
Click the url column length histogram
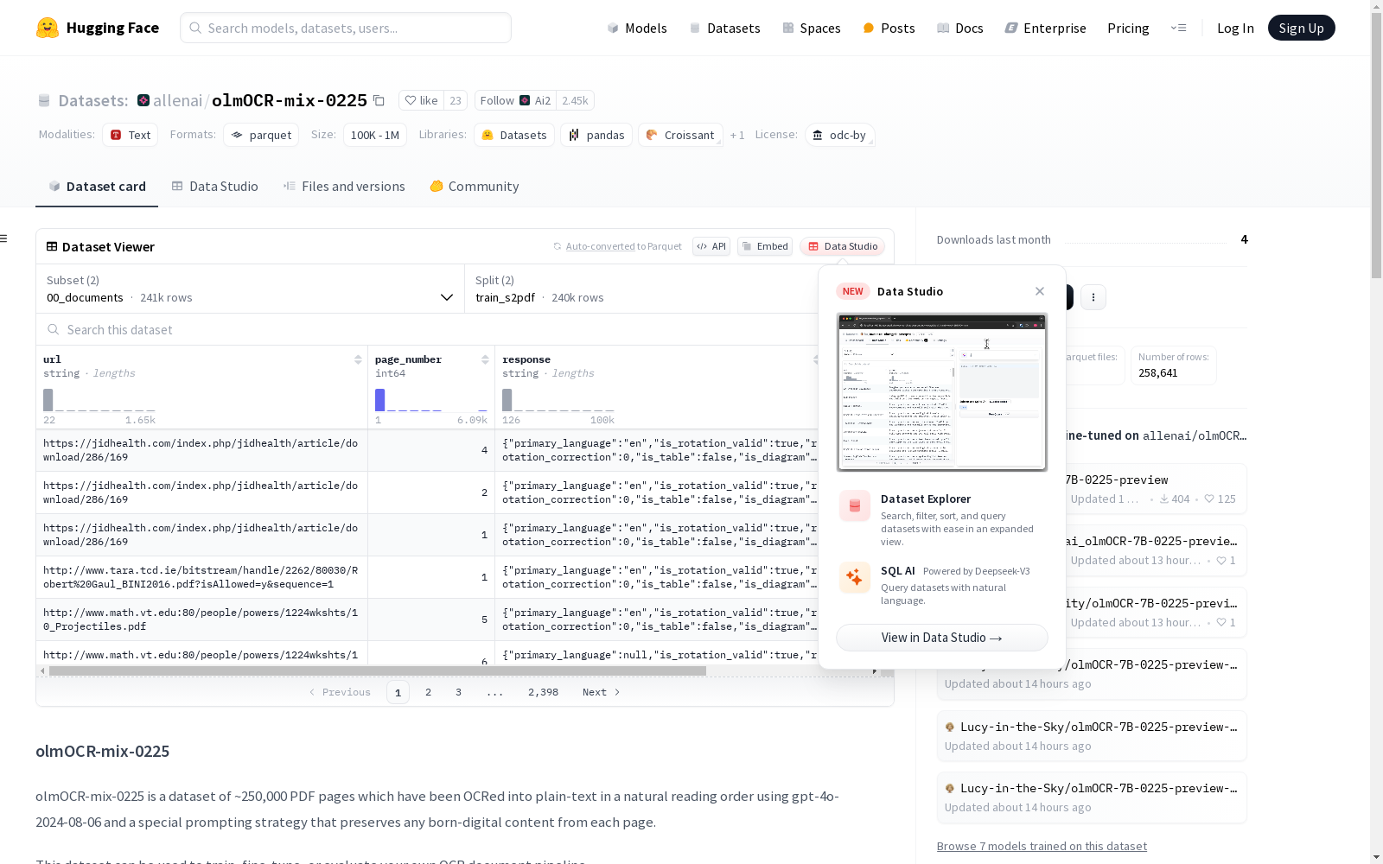point(99,400)
